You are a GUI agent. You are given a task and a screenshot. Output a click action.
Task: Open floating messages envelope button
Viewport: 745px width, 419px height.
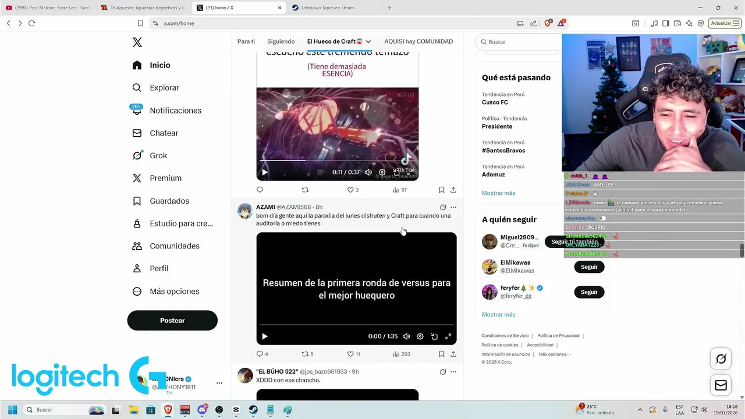point(721,385)
